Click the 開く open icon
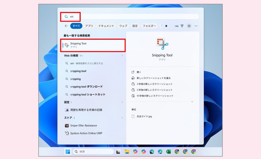The height and width of the screenshot is (159, 261). [133, 72]
